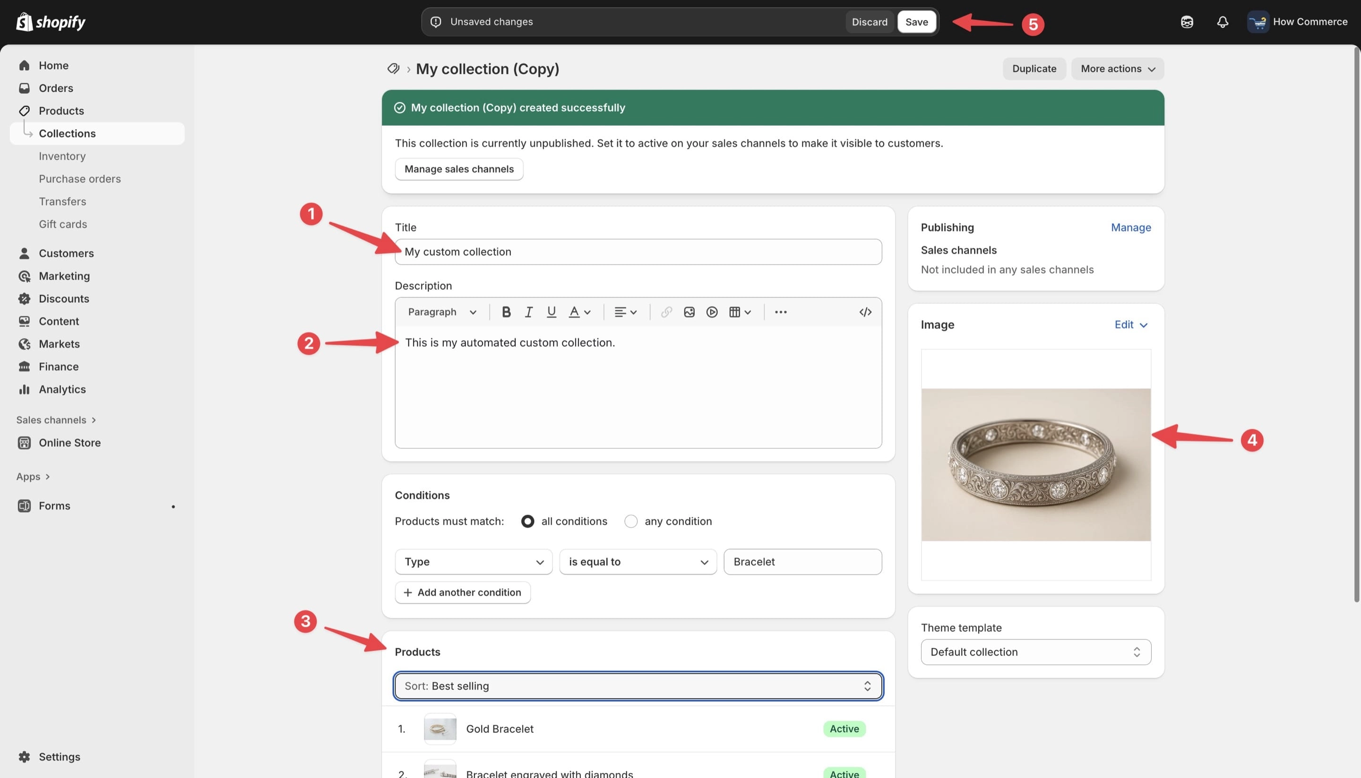Toggle bold formatting in description editor
Viewport: 1361px width, 778px height.
click(506, 312)
